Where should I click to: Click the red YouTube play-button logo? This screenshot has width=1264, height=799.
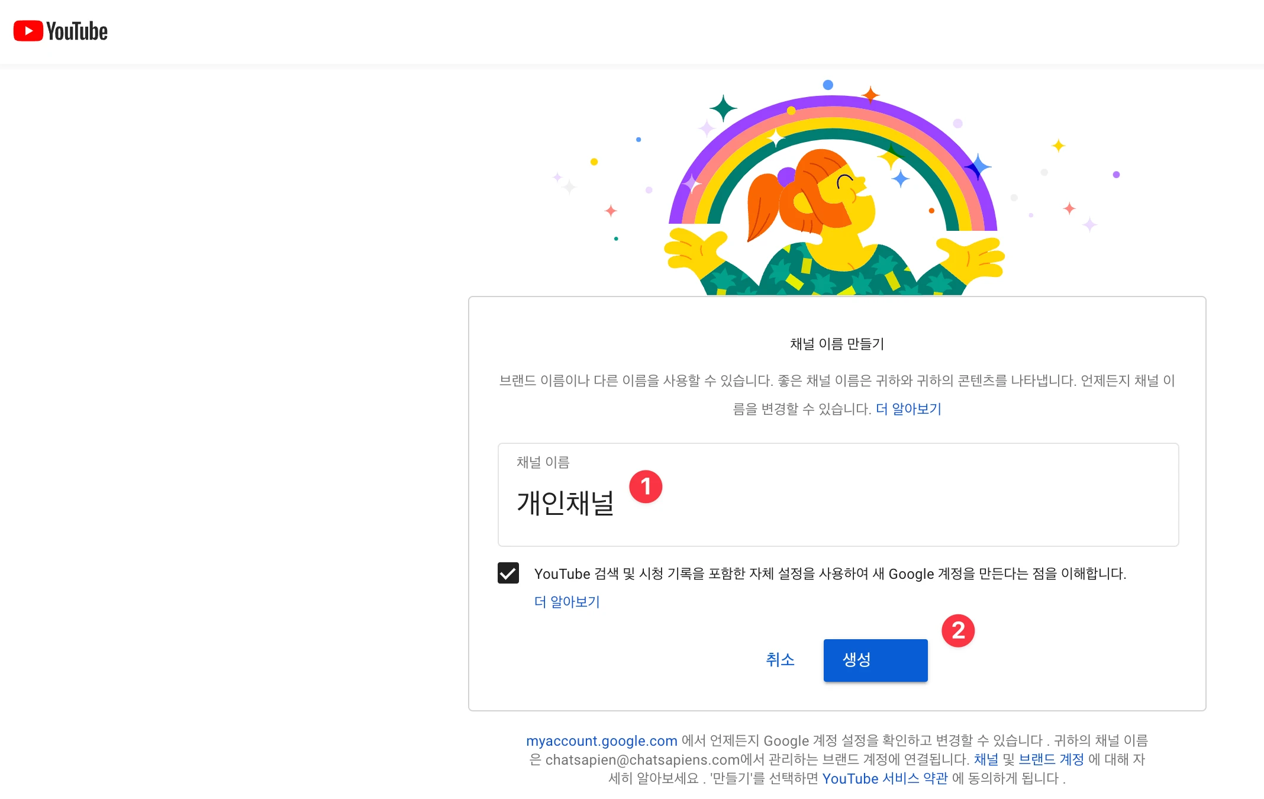click(x=28, y=31)
